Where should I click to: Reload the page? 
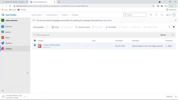click(x=10, y=6)
